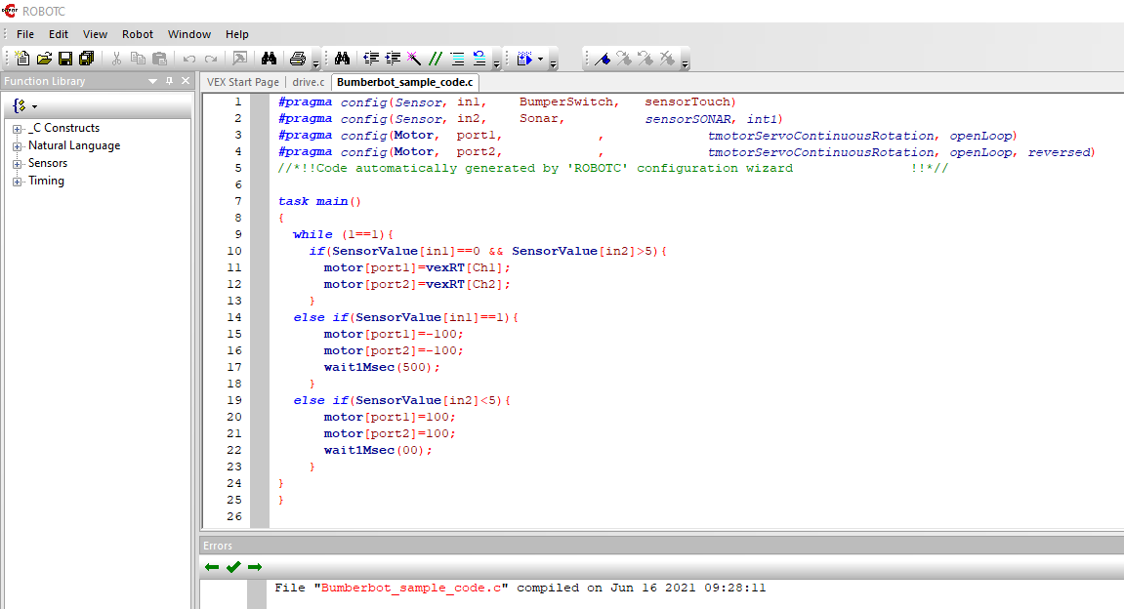Cut selection with scissors icon
Viewport: 1124px width, 609px height.
[x=117, y=59]
